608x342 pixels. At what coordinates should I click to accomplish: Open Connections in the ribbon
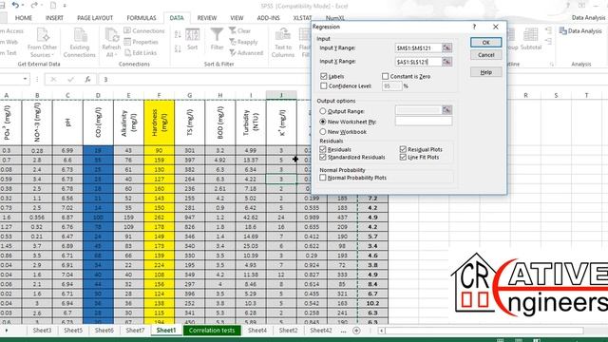click(144, 30)
